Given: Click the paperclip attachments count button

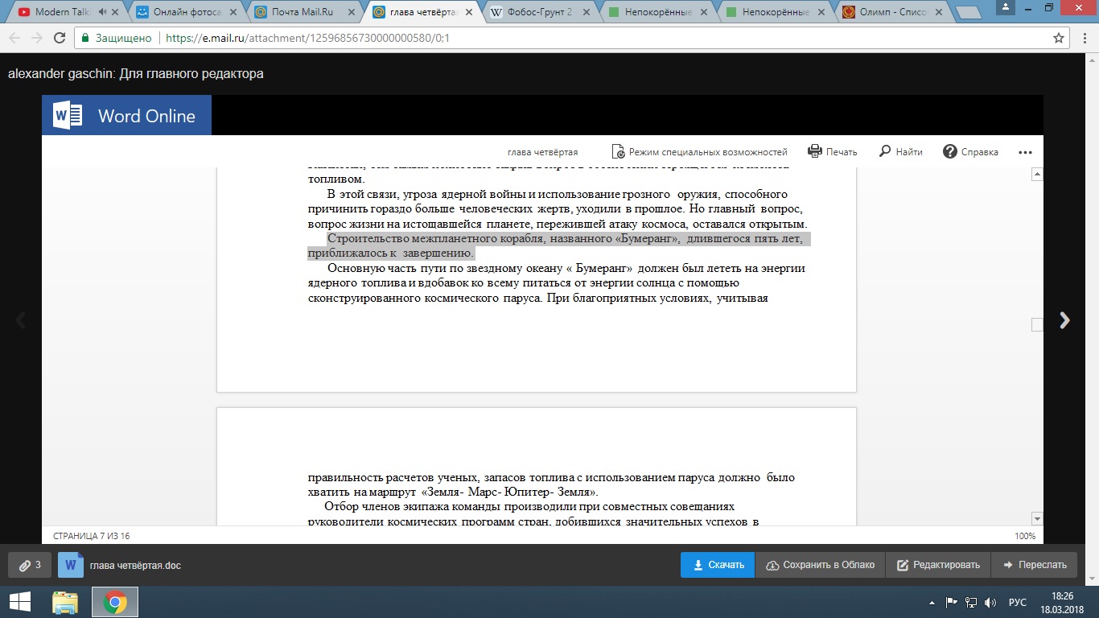Looking at the screenshot, I should (x=30, y=565).
